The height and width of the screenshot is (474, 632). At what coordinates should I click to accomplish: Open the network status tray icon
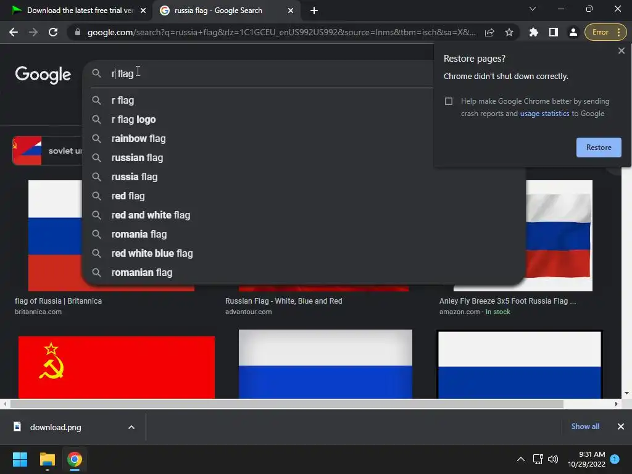538,459
